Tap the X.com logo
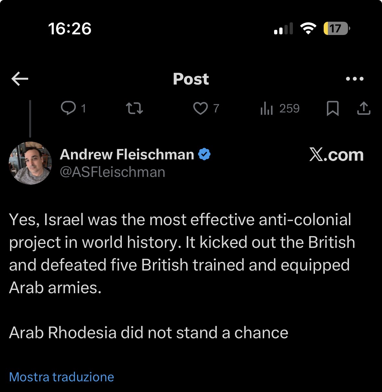Screen dimensions: 382x392 click(336, 155)
